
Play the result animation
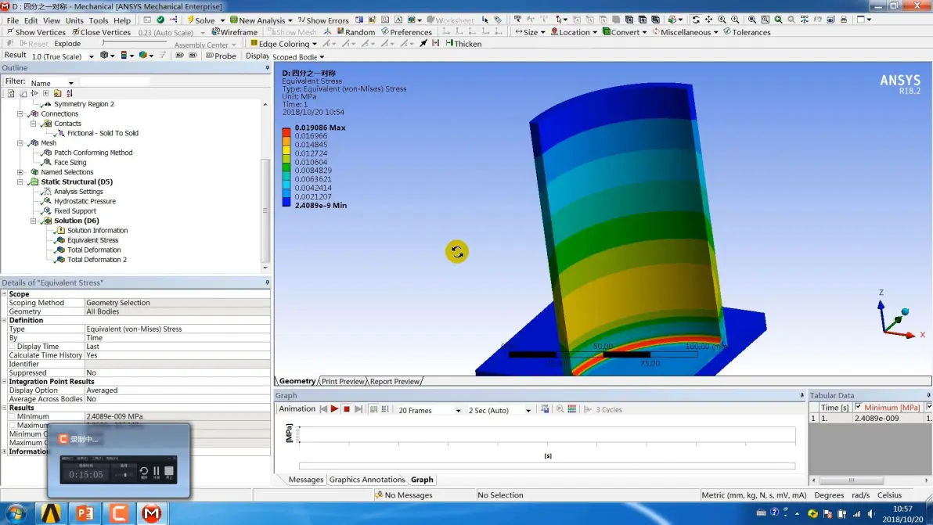click(334, 409)
